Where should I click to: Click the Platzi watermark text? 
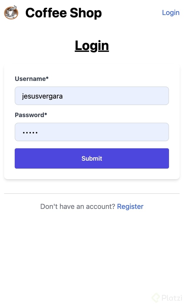coord(172,298)
